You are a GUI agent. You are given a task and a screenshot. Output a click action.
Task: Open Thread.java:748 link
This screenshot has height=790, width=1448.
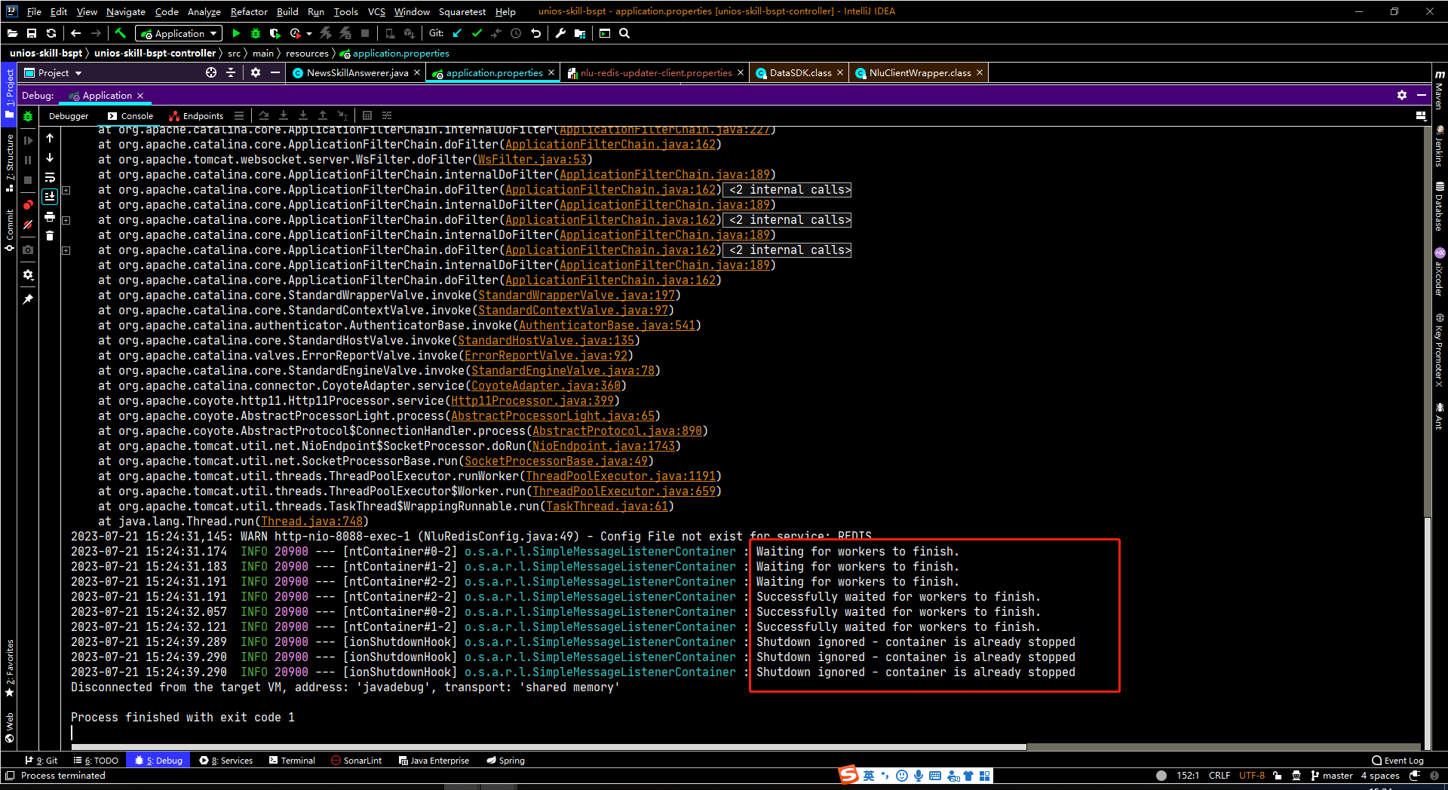pyautogui.click(x=311, y=522)
